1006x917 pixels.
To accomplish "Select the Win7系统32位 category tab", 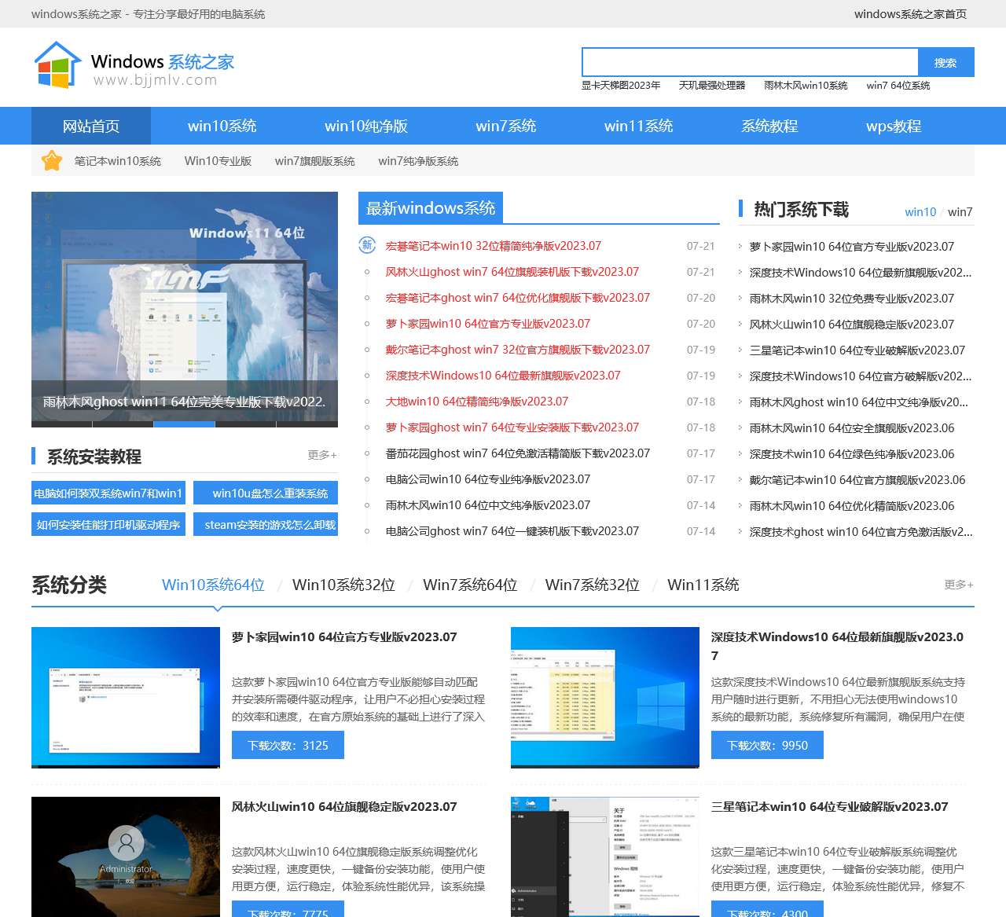I will pyautogui.click(x=593, y=585).
